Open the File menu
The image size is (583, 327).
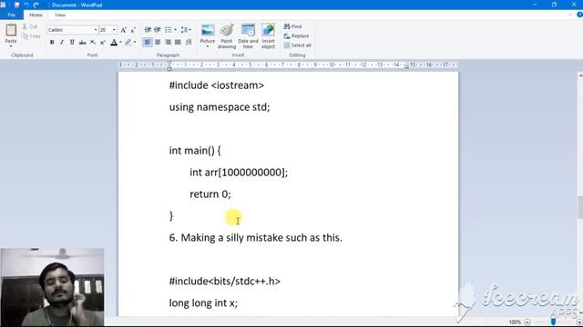[x=12, y=15]
